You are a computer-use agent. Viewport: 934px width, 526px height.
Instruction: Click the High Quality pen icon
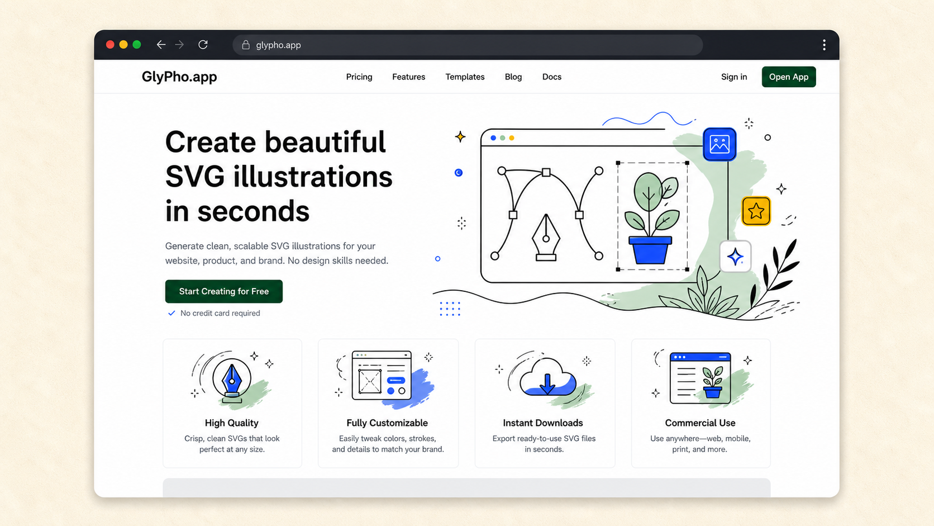[x=232, y=380]
